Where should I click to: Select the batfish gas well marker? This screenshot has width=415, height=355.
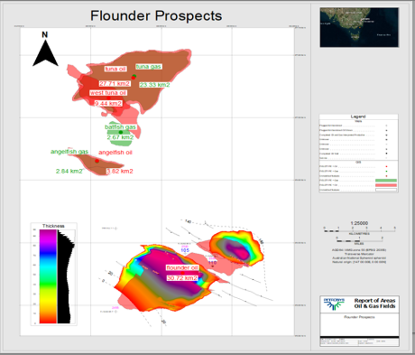pyautogui.click(x=121, y=132)
